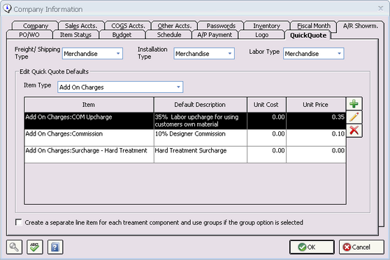The height and width of the screenshot is (260, 390).
Task: Toggle the separate line item checkbox
Action: (x=19, y=222)
